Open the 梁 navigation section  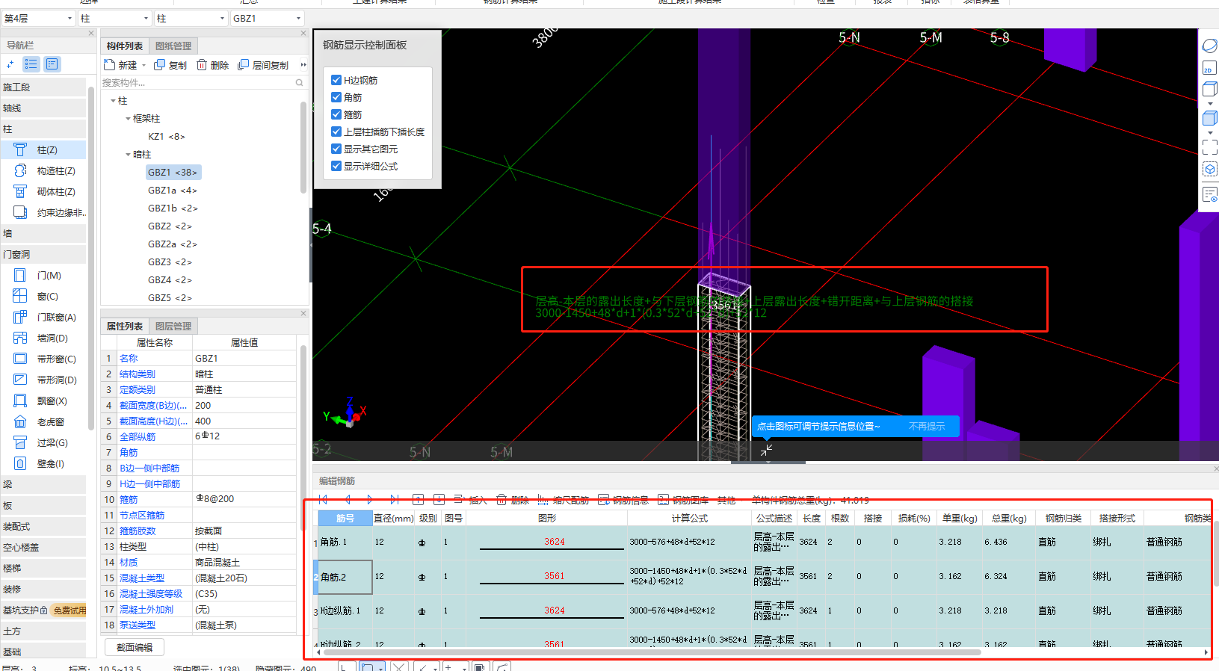pos(43,484)
